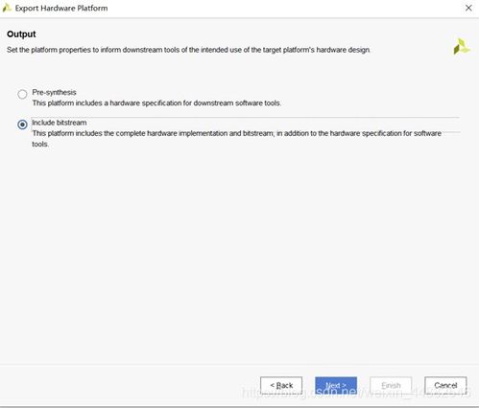
Task: Go back with the Back button
Action: [281, 385]
